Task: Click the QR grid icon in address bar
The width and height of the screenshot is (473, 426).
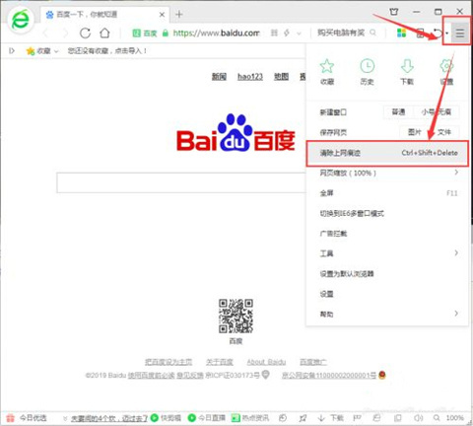Action: [274, 33]
